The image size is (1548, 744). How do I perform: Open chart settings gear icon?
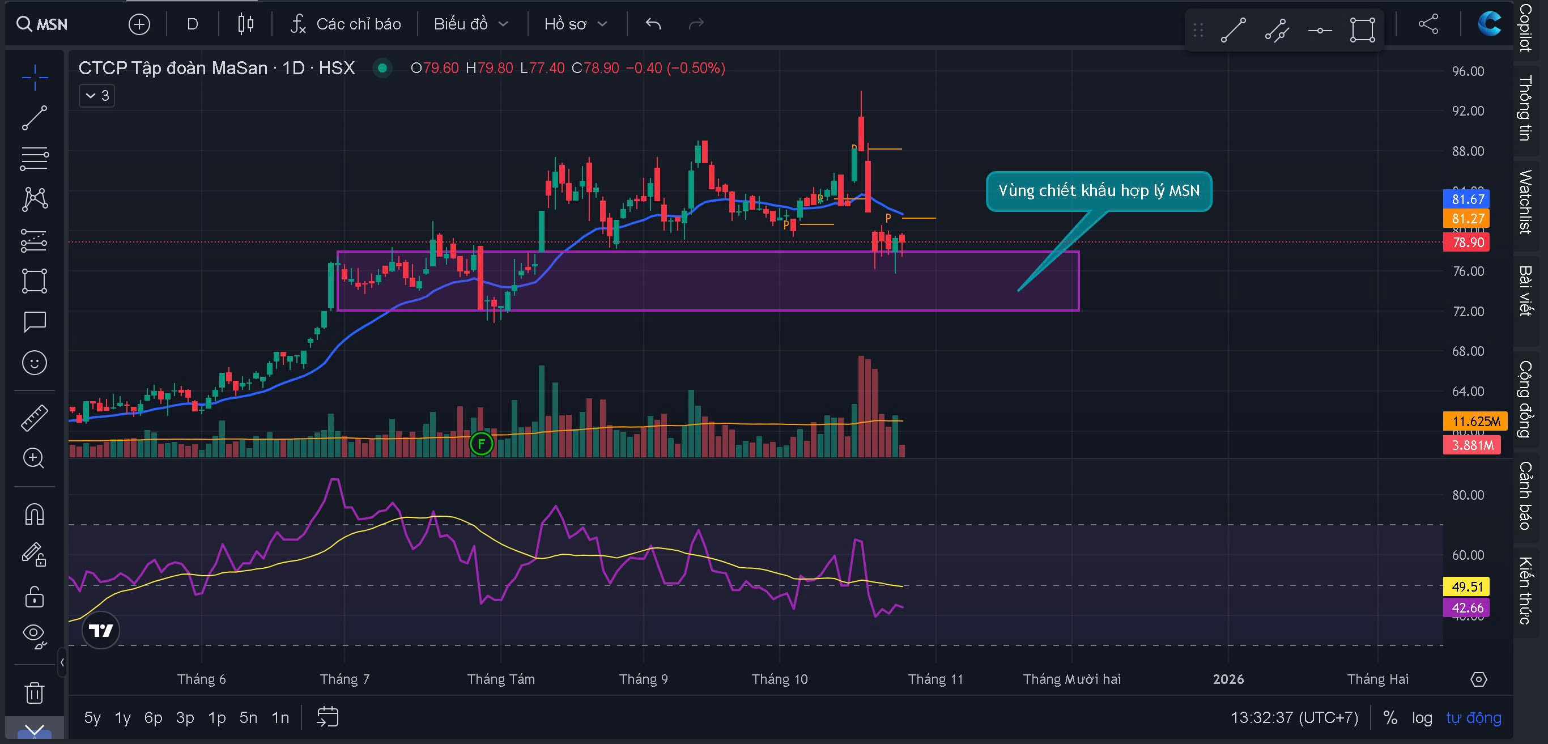(1478, 679)
